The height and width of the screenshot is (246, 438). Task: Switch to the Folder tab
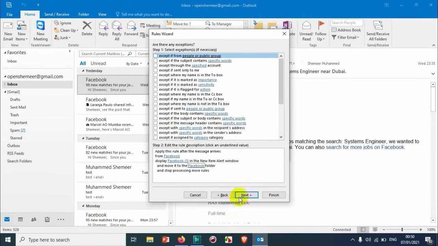click(x=84, y=14)
